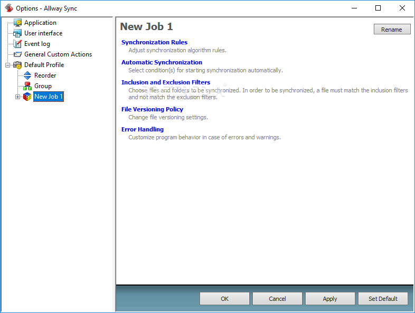Select the Default Profile tree item

(44, 65)
